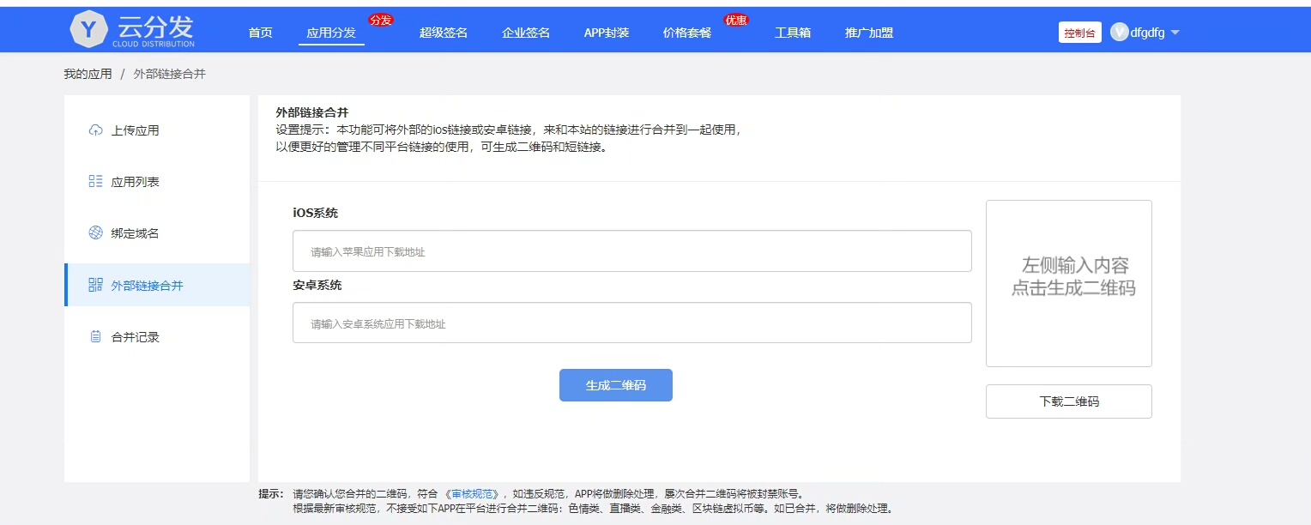
Task: Open the 首页 navigation item
Action: (260, 33)
